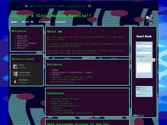Open Developing a PlayStation 1 game link

[x=72, y=73]
